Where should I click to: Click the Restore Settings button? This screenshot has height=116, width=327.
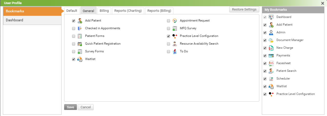point(244,9)
